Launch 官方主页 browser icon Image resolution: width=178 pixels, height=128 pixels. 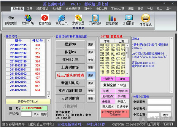(61, 20)
